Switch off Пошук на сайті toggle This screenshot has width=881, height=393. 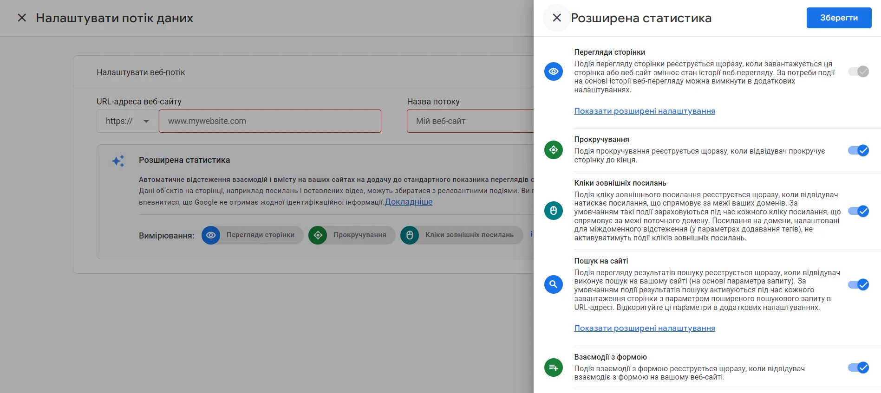pos(858,284)
